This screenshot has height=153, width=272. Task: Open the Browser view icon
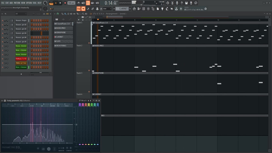pyautogui.click(x=153, y=9)
